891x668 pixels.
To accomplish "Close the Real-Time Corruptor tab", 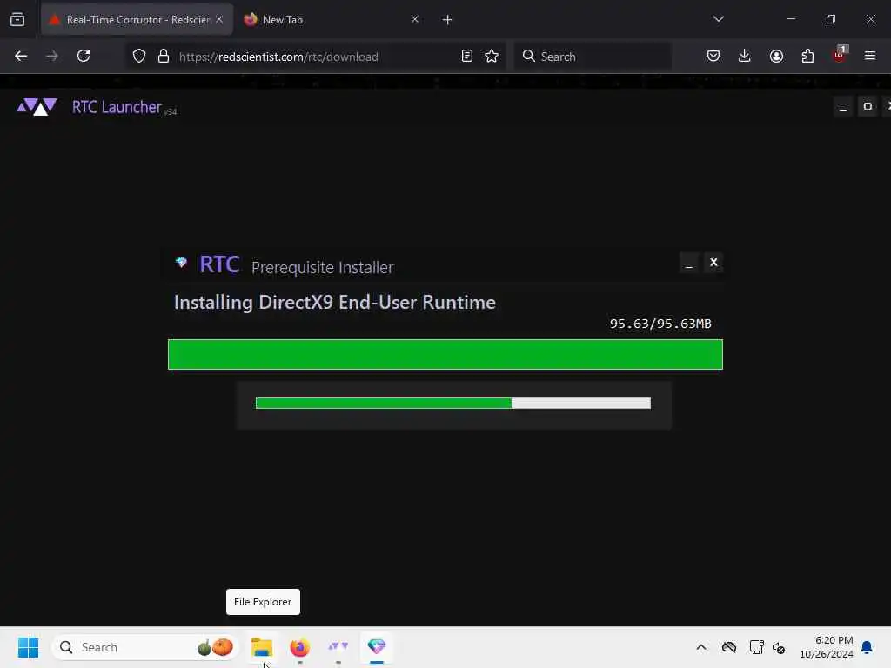I will tap(219, 20).
